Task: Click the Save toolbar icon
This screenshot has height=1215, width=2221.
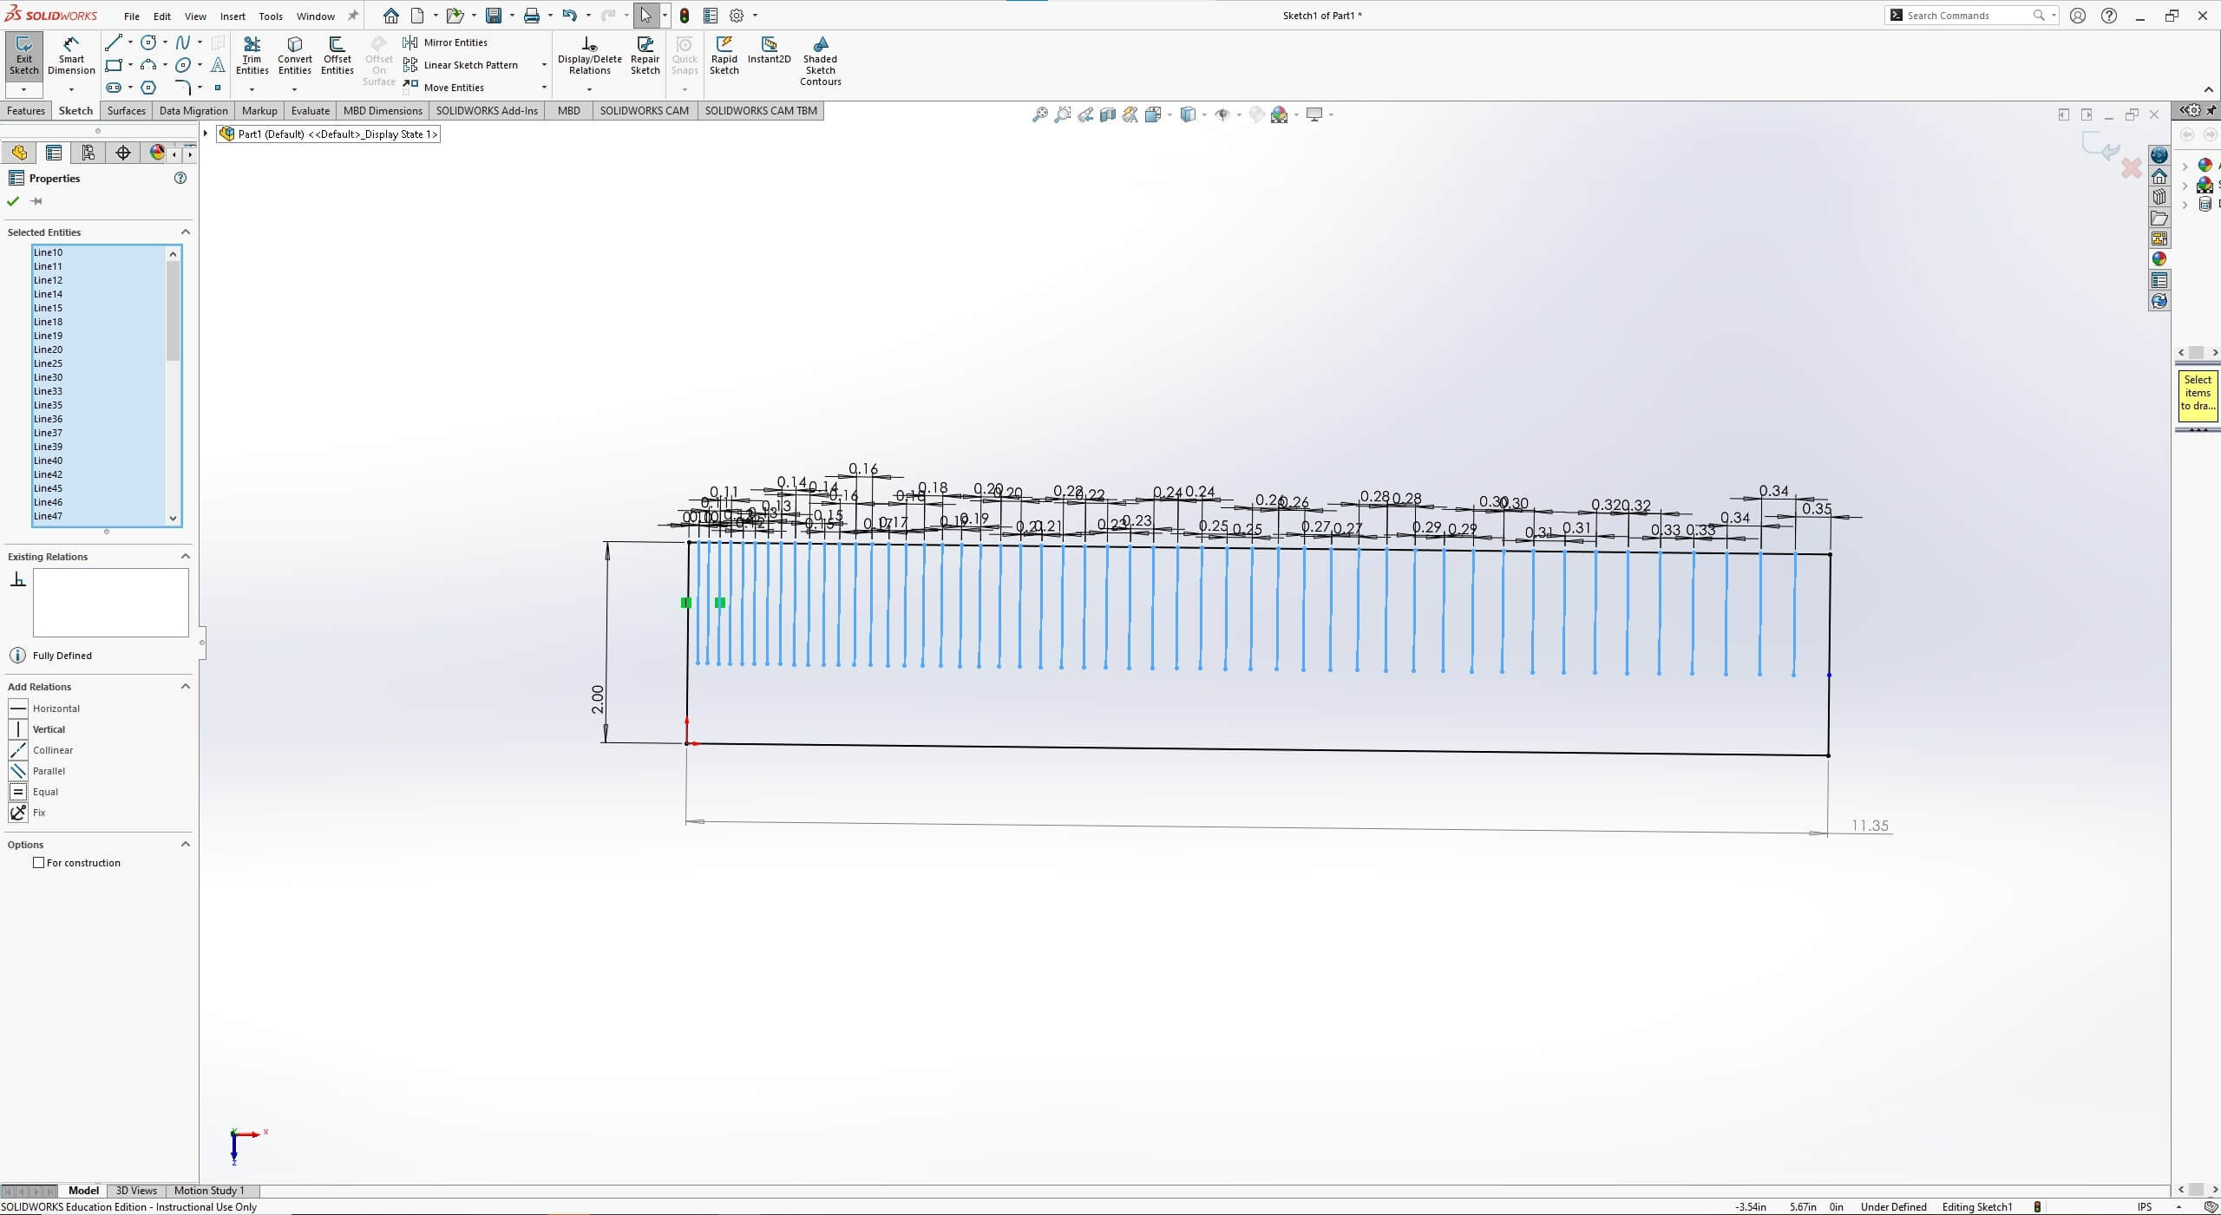Action: (x=494, y=16)
